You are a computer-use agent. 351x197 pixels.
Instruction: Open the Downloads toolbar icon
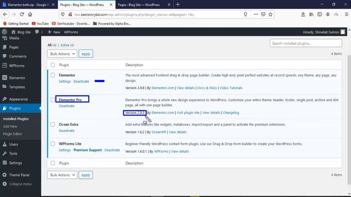tap(303, 14)
